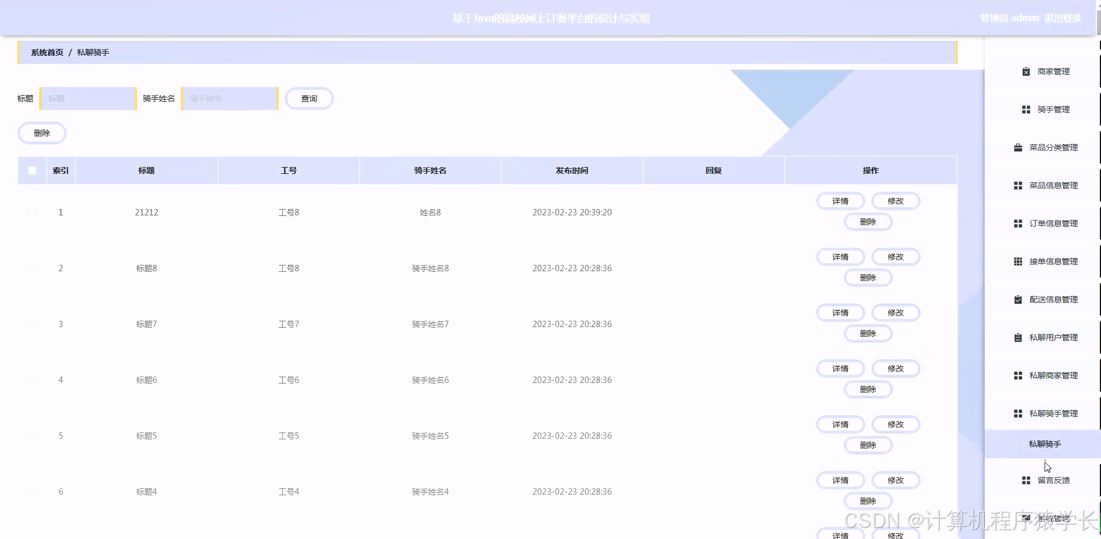Go to 系统首页 breadcrumb link
1101x539 pixels.
point(47,52)
